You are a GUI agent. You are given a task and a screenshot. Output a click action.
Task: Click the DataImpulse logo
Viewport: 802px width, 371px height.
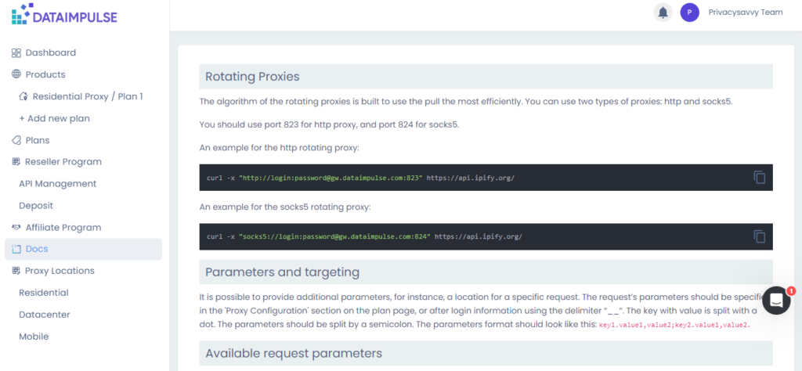tap(64, 14)
